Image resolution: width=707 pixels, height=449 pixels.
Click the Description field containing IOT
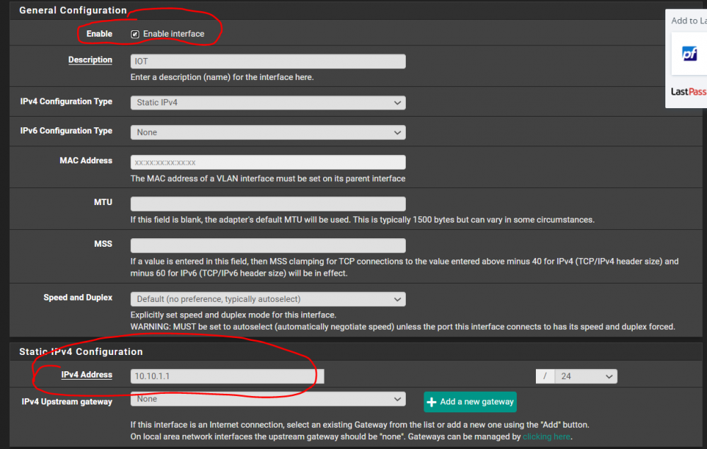tap(268, 62)
